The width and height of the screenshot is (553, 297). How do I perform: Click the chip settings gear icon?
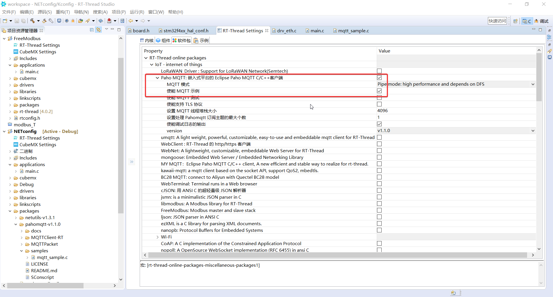(x=67, y=21)
